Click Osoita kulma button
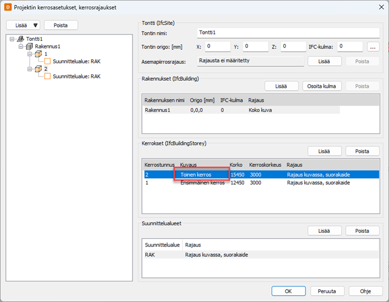389x302 pixels. click(321, 86)
